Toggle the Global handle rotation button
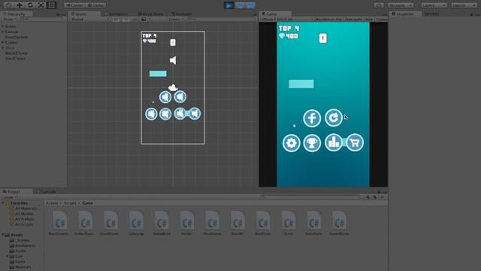The image size is (481, 271). 95,5
